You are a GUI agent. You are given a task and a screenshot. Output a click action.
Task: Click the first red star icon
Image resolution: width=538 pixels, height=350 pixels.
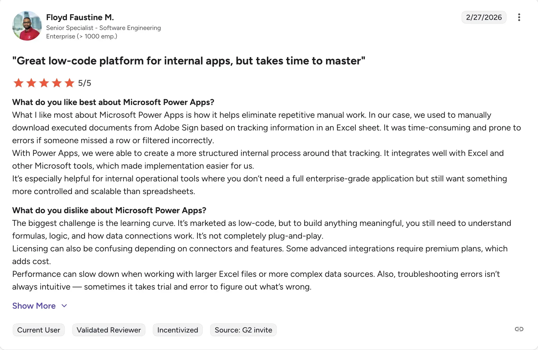point(18,83)
